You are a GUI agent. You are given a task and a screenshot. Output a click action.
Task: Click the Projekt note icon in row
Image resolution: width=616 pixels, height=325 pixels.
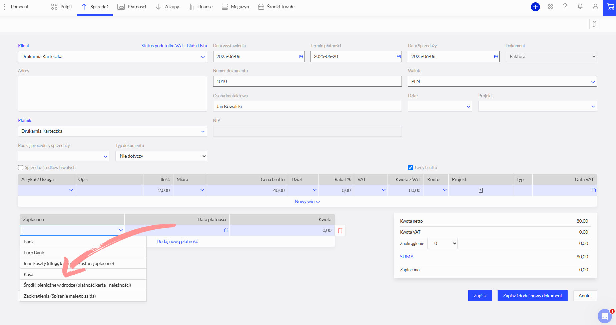(x=481, y=190)
